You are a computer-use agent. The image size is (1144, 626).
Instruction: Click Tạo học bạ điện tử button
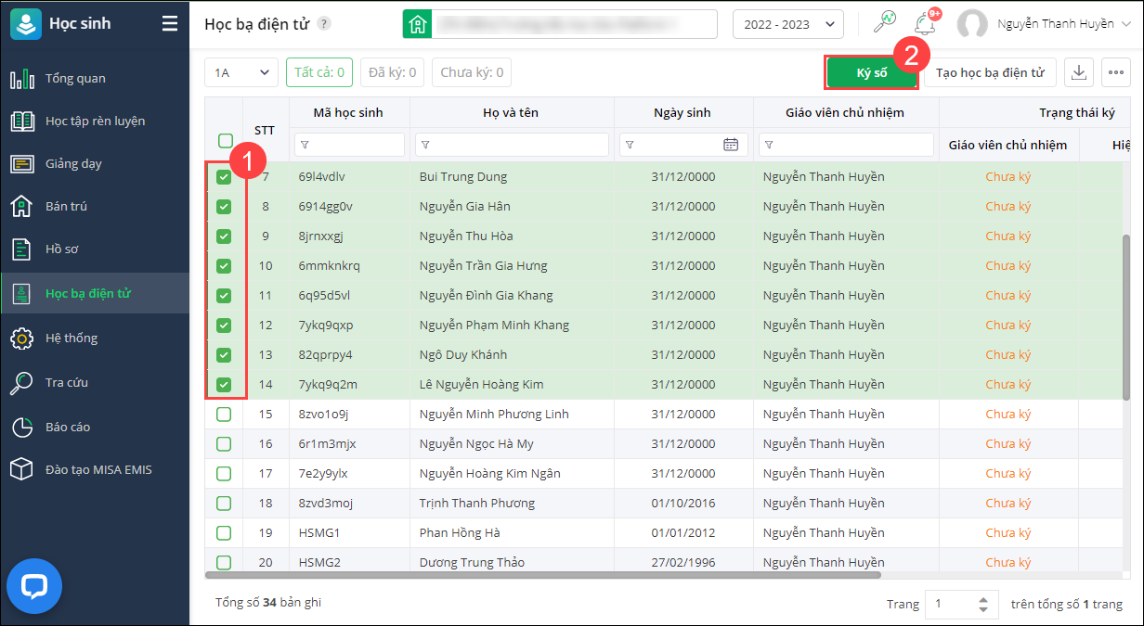pos(990,72)
